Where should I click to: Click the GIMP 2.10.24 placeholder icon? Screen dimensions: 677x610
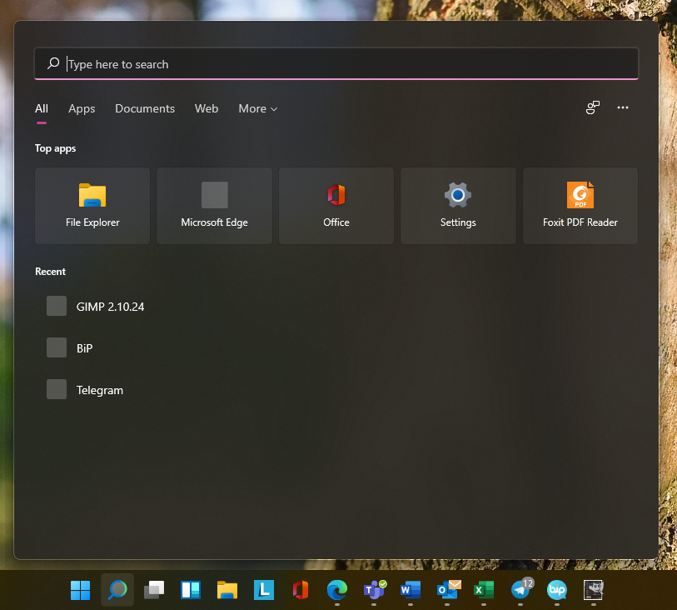pos(57,306)
